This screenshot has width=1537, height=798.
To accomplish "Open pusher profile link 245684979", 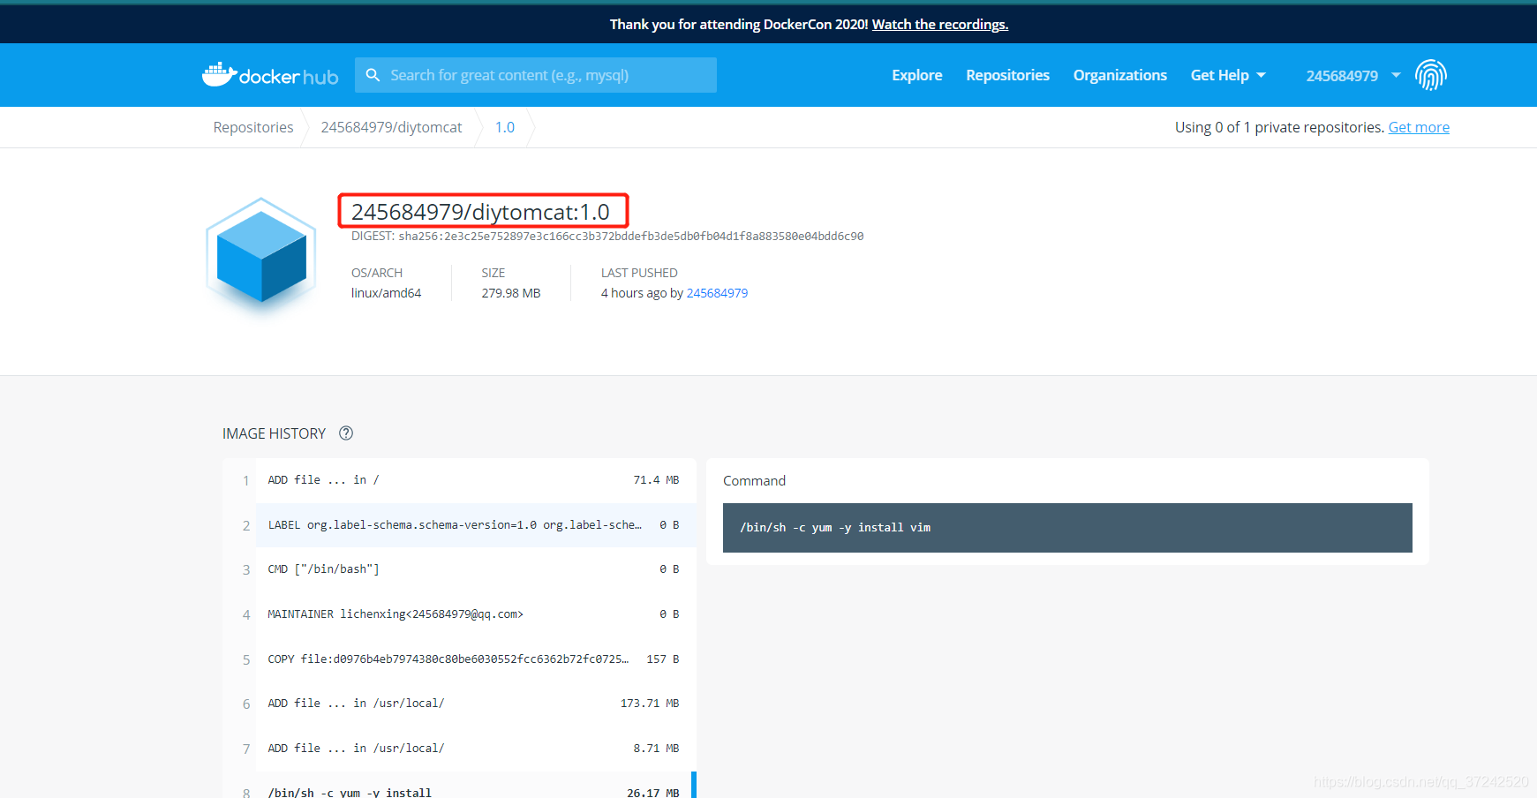I will (x=717, y=293).
